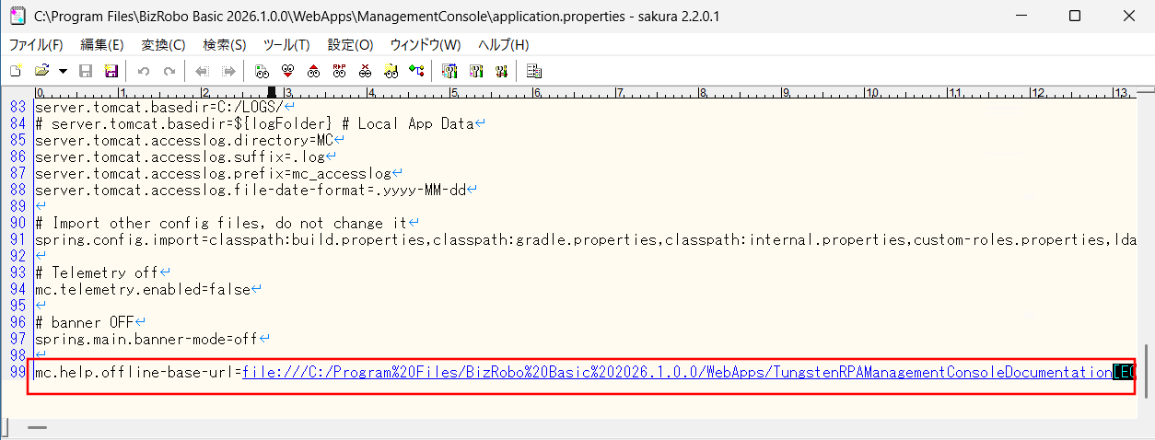Image resolution: width=1155 pixels, height=440 pixels.
Task: Click the file:///C:/Program%20Files offline help URL
Action: pyautogui.click(x=677, y=372)
